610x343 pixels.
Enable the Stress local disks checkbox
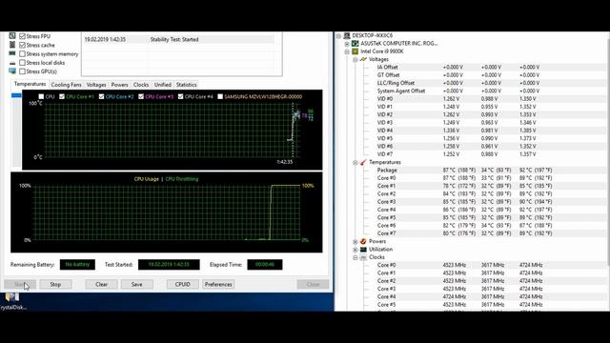click(22, 63)
